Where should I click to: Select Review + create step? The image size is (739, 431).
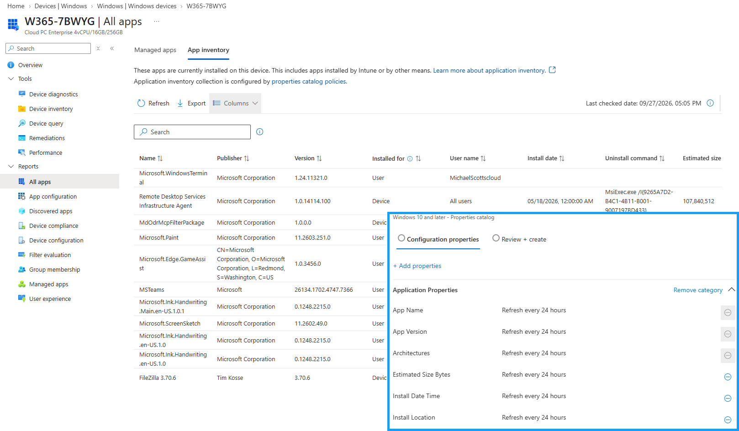(519, 239)
